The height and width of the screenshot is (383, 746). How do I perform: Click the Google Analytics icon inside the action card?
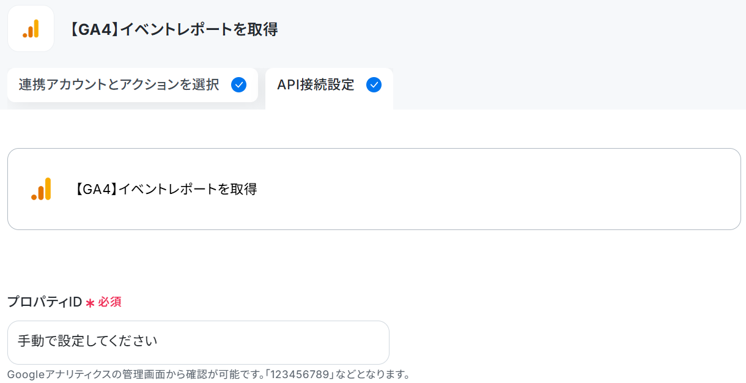41,189
